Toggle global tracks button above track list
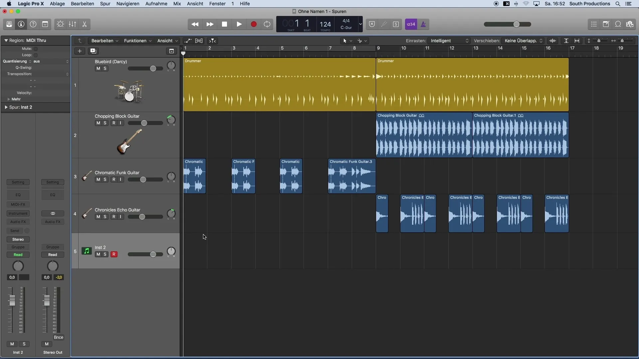The image size is (639, 359). (171, 51)
